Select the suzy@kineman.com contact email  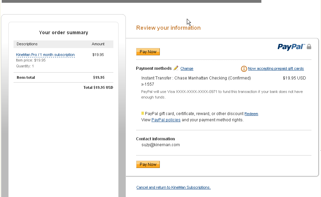[160, 145]
